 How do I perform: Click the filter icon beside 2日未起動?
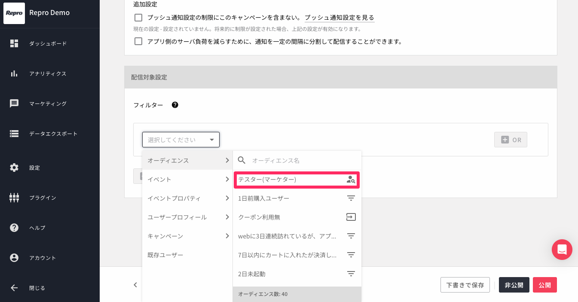pyautogui.click(x=351, y=274)
